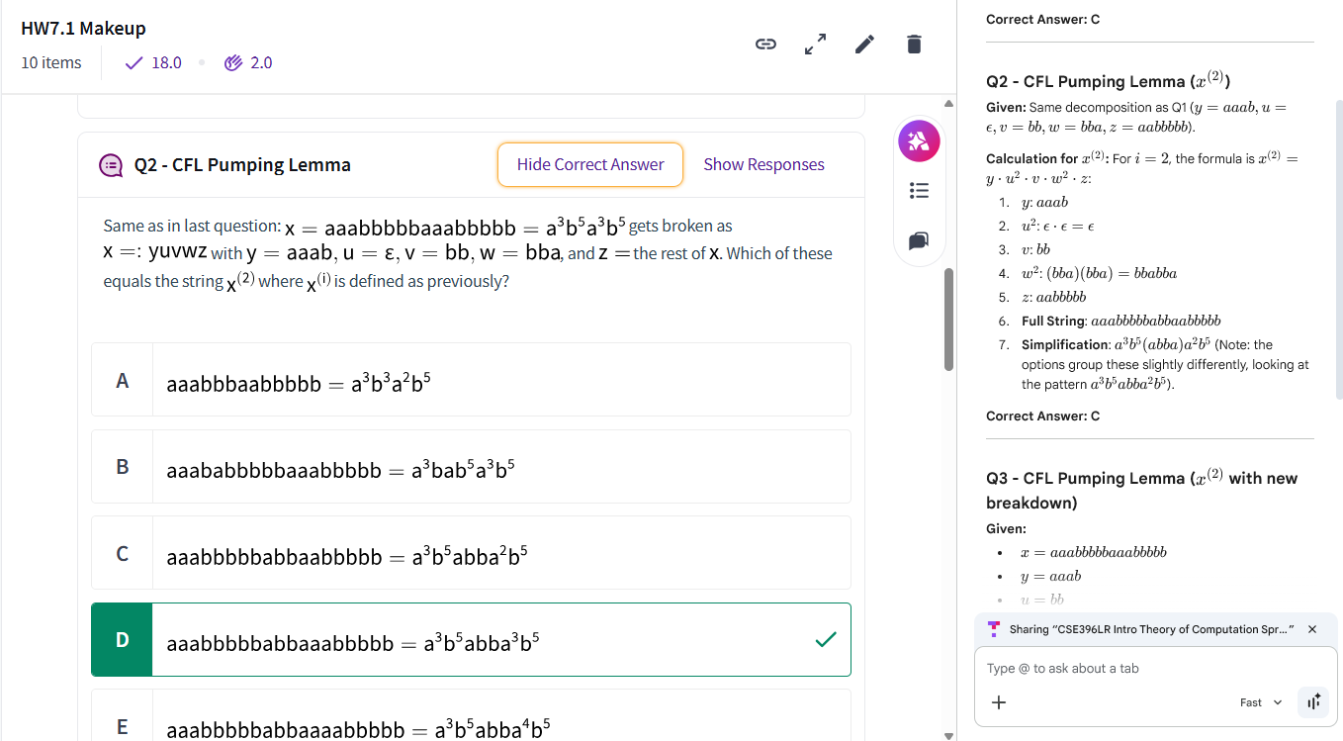1343x741 pixels.
Task: Open the Fast model dropdown
Action: click(1260, 702)
